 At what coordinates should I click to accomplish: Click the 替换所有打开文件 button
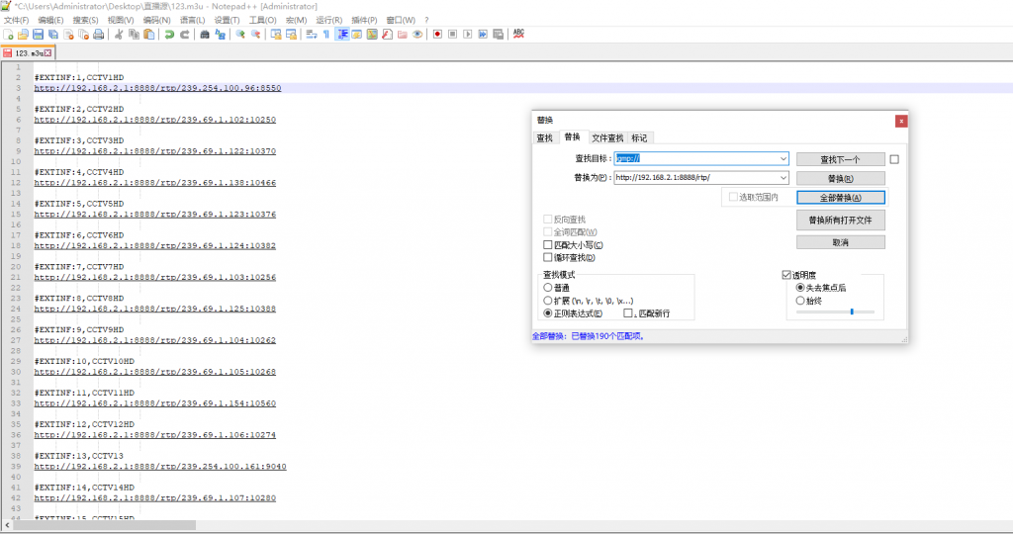(x=841, y=221)
